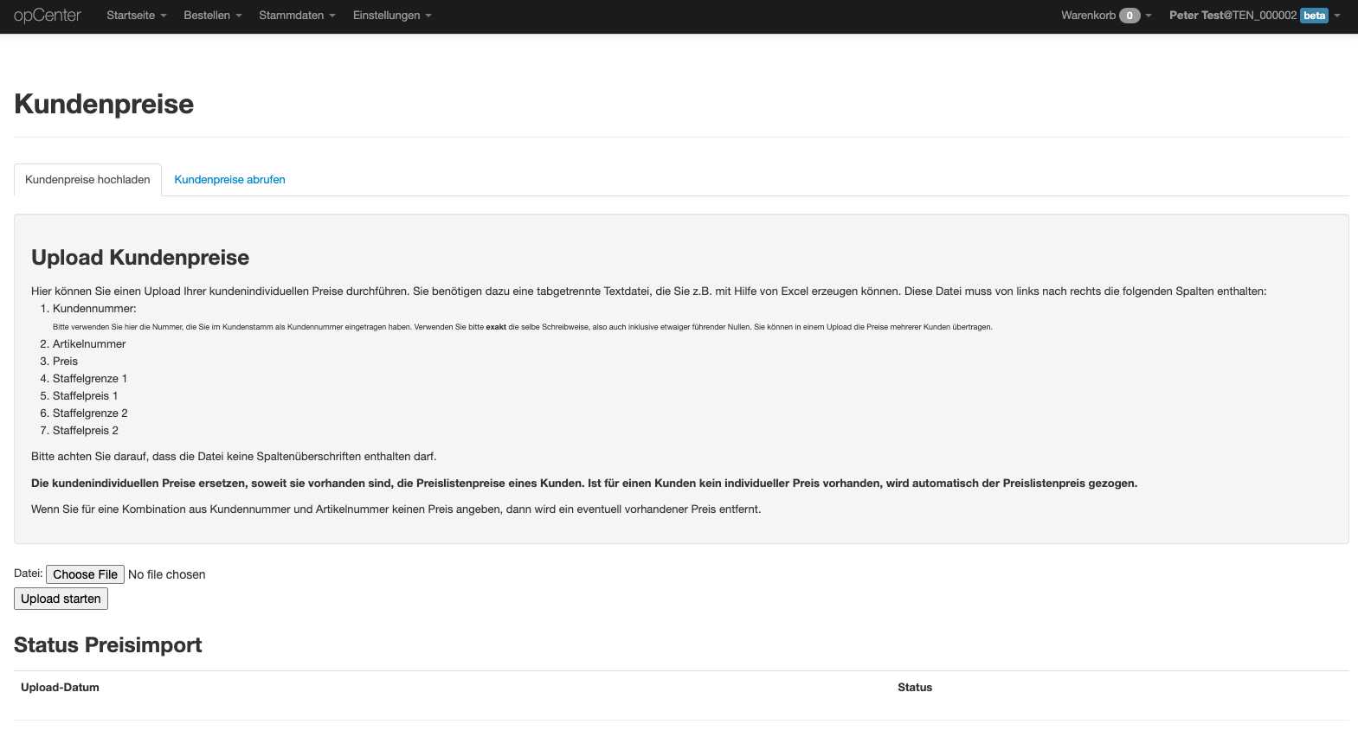The height and width of the screenshot is (737, 1358).
Task: Click the No file chosen field
Action: click(167, 574)
